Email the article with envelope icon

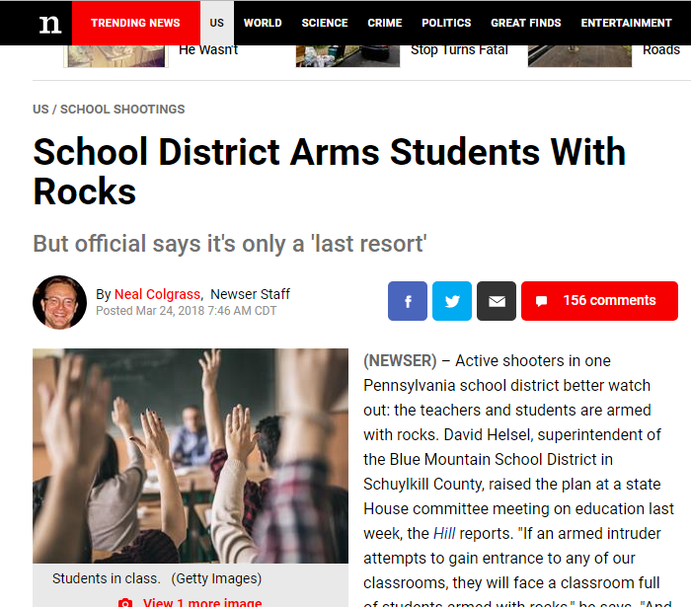497,301
